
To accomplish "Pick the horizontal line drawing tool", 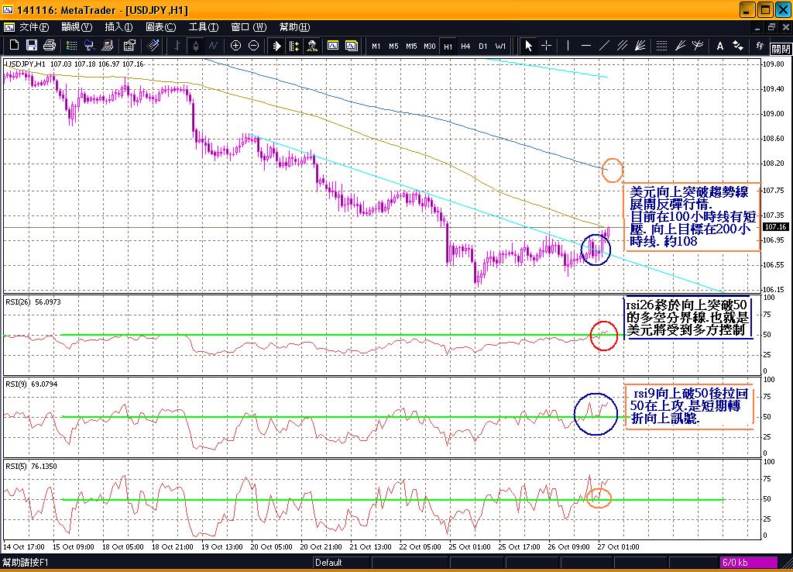I will (585, 46).
